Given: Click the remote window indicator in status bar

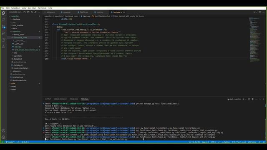Looking at the screenshot, I should coord(3,142).
